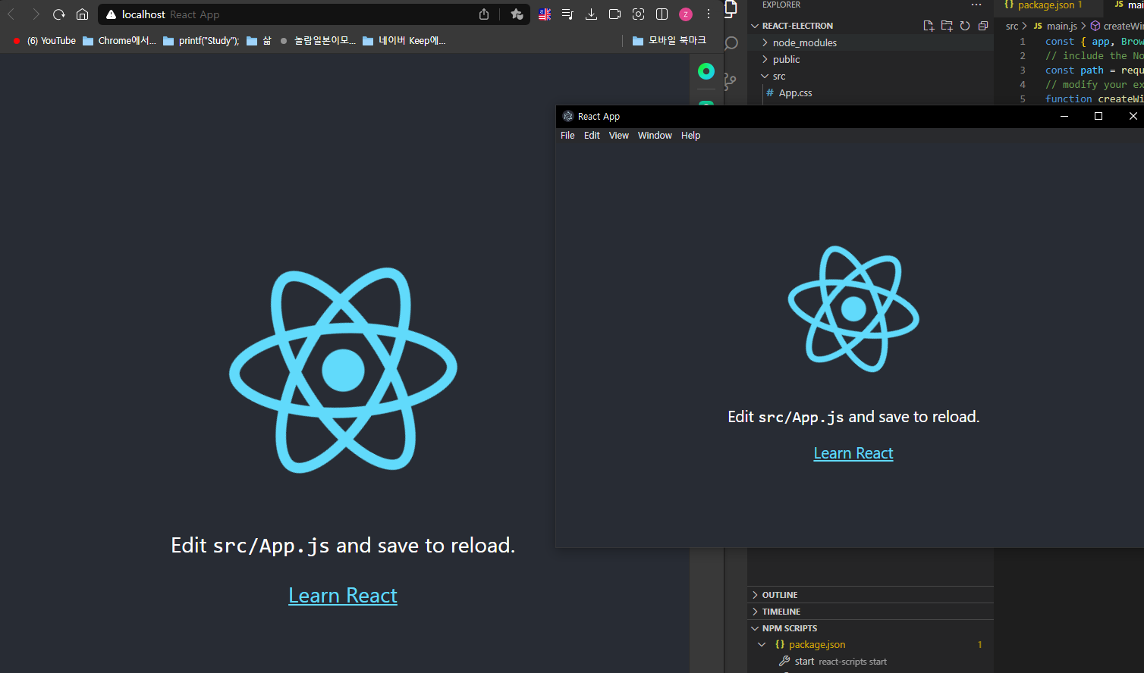The height and width of the screenshot is (673, 1144).
Task: Create new file in REACT-ELECTRON explorer
Action: click(929, 26)
